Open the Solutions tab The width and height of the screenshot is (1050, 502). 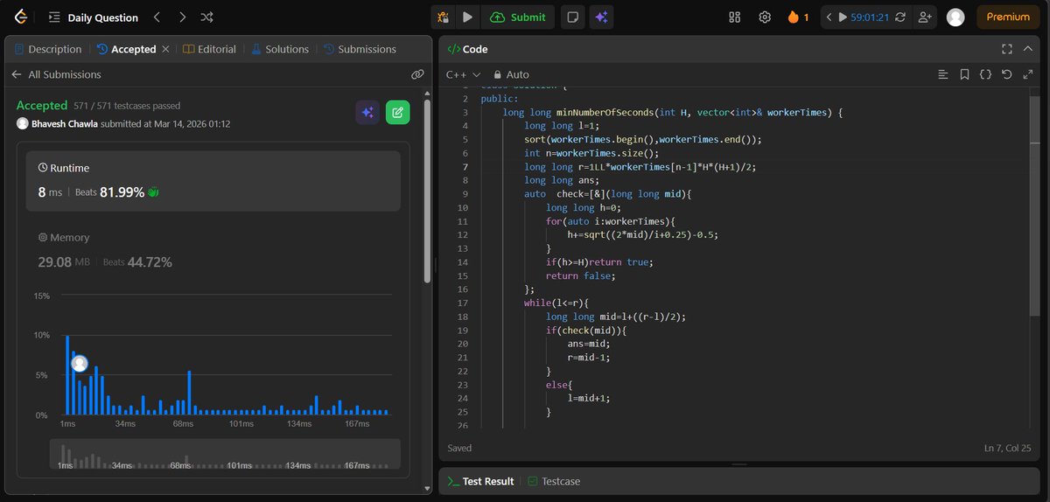tap(280, 49)
